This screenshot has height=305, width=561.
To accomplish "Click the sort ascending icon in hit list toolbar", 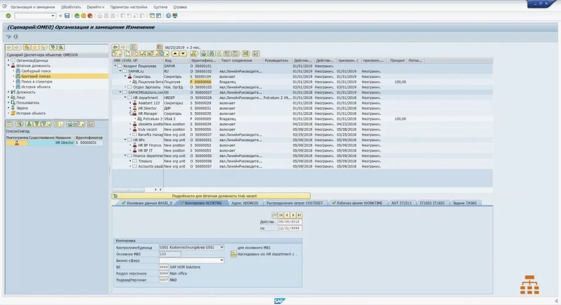I will click(29, 124).
